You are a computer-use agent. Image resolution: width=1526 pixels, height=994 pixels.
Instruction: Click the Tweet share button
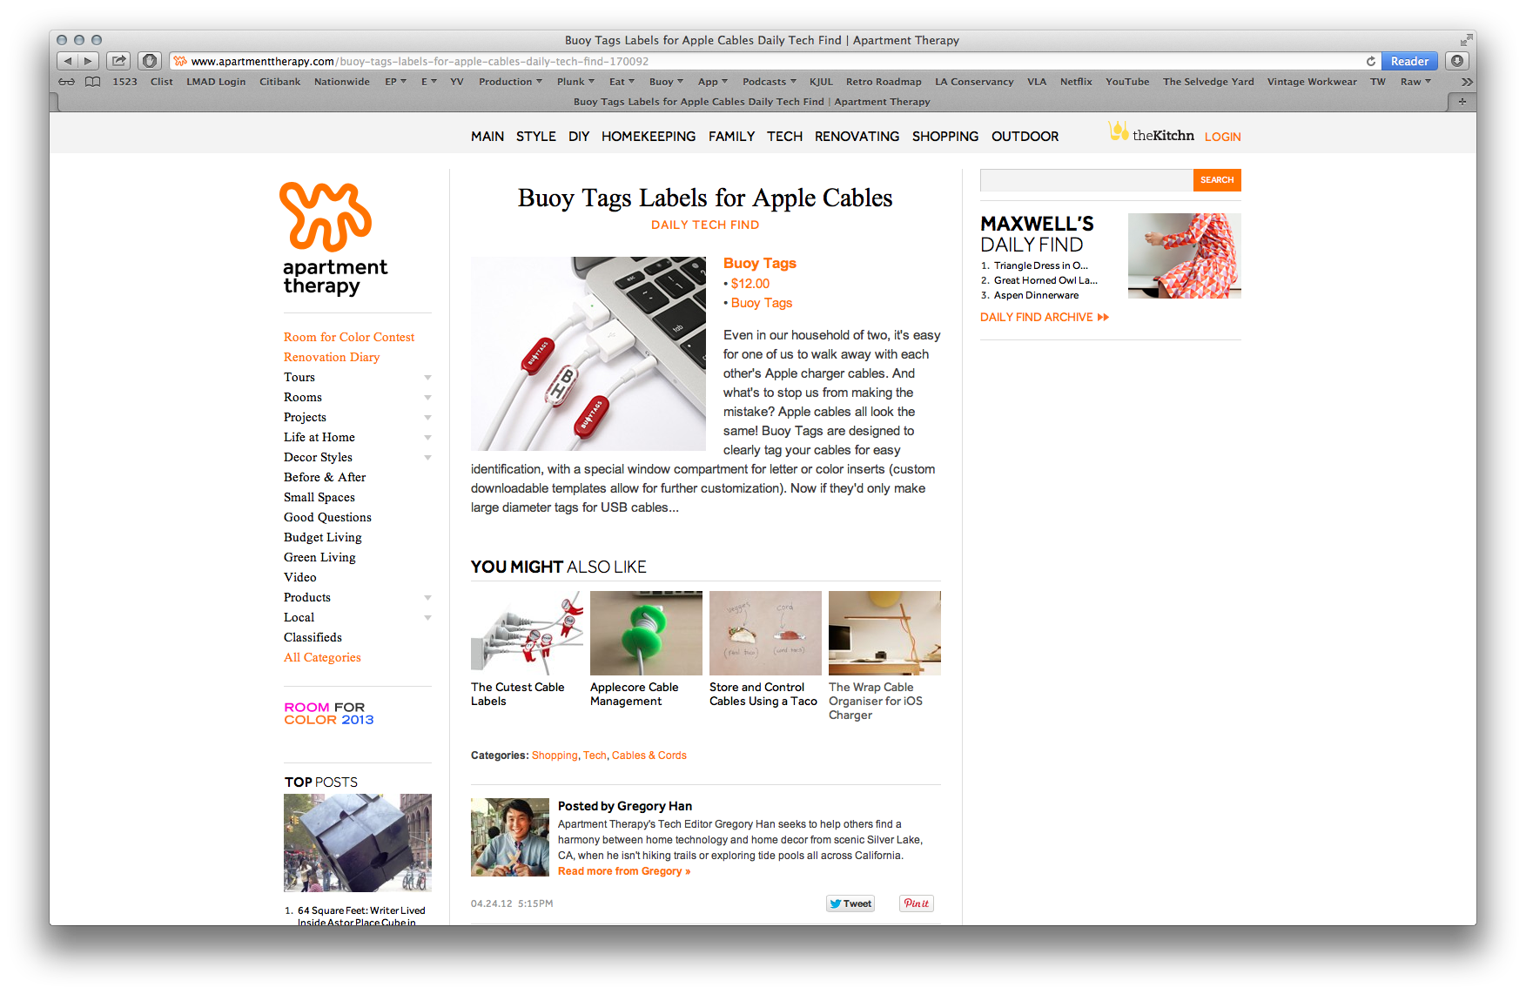click(x=850, y=903)
